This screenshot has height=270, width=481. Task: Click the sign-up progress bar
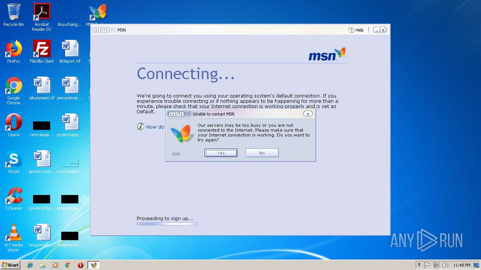pyautogui.click(x=167, y=224)
